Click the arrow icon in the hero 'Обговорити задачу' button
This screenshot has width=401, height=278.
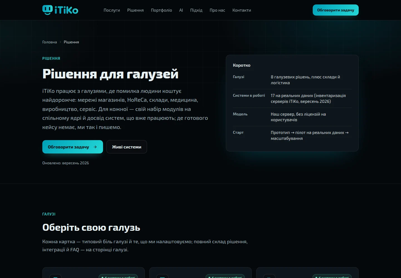(x=95, y=147)
